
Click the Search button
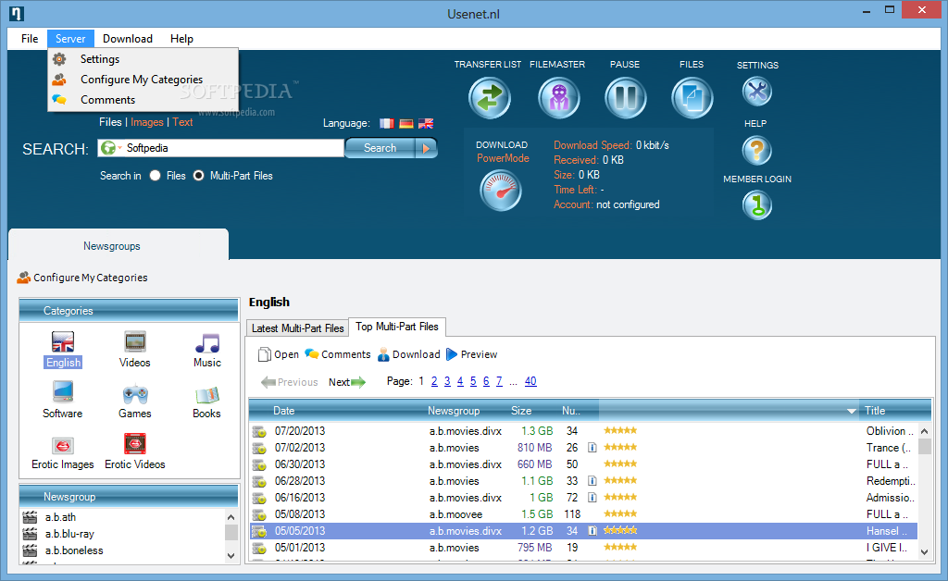[380, 148]
